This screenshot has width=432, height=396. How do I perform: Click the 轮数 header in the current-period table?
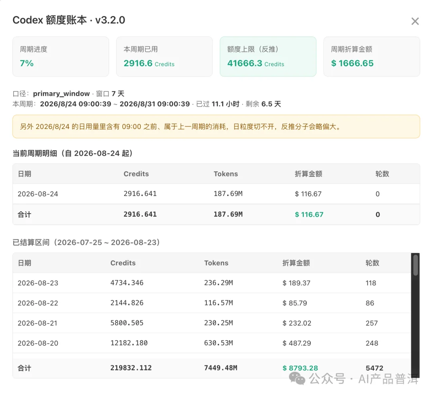tap(382, 174)
